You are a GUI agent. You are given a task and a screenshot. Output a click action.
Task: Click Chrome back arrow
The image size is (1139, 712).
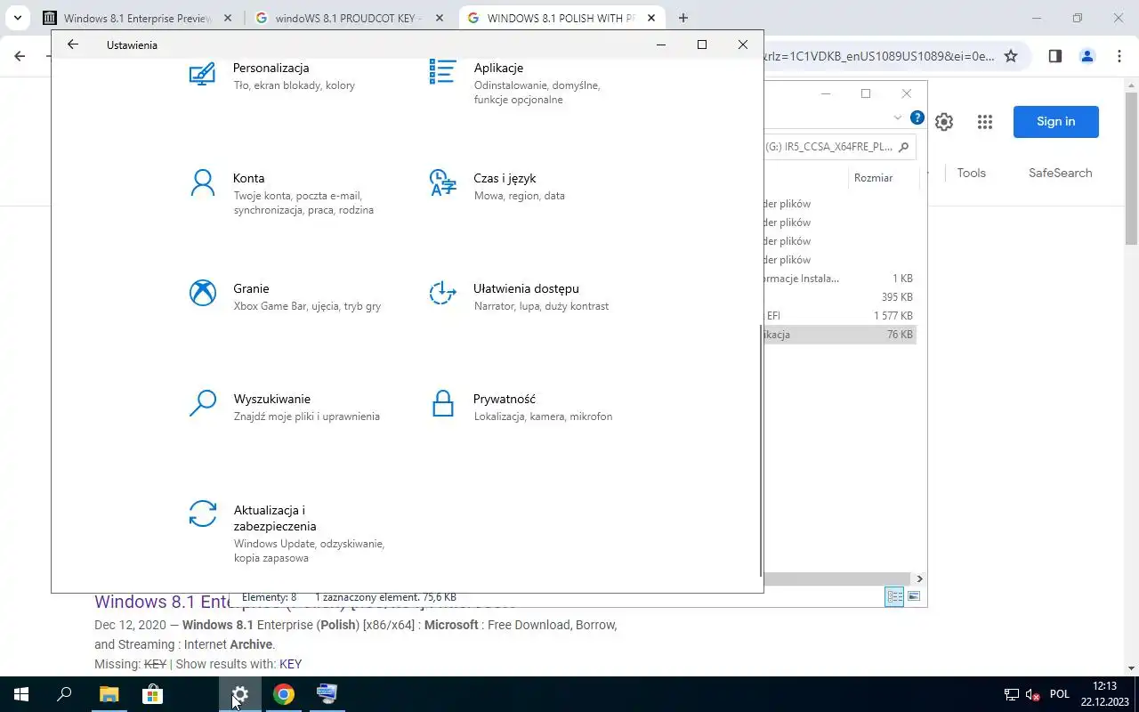20,56
